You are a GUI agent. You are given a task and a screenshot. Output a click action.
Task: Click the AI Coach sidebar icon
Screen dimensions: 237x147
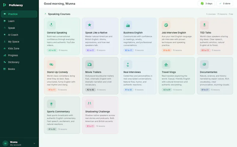pyautogui.click(x=5, y=35)
